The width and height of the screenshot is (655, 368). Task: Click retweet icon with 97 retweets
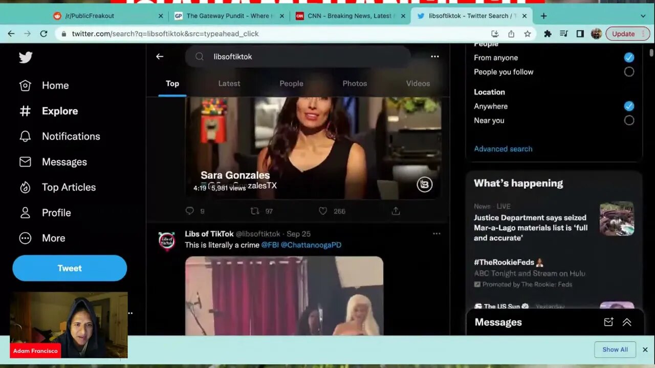[254, 211]
